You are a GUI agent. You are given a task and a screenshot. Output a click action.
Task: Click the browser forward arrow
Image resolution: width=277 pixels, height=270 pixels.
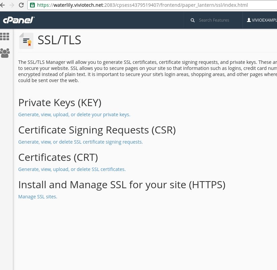(x=12, y=5)
